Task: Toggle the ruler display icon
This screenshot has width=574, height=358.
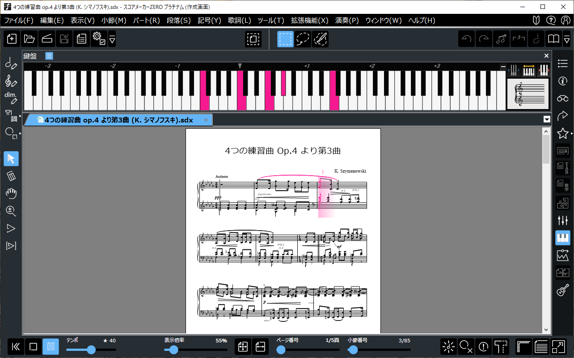Action: coord(524,346)
